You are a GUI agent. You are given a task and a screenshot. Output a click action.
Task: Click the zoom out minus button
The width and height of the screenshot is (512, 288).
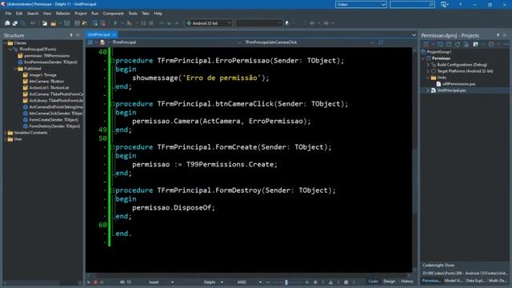tap(268, 282)
